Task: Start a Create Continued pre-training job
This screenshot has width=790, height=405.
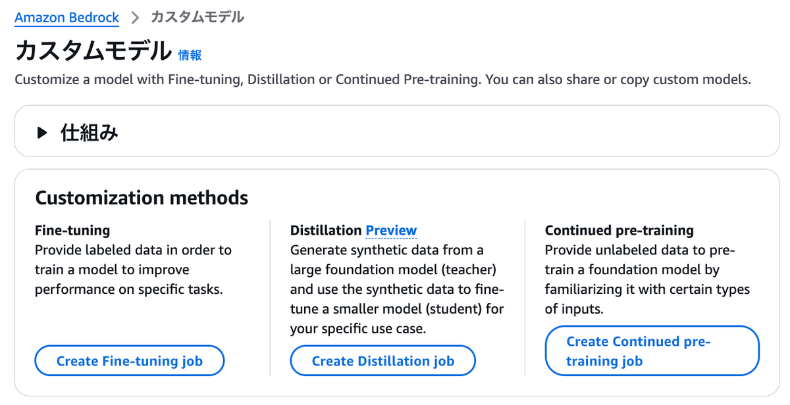Action: coord(652,351)
